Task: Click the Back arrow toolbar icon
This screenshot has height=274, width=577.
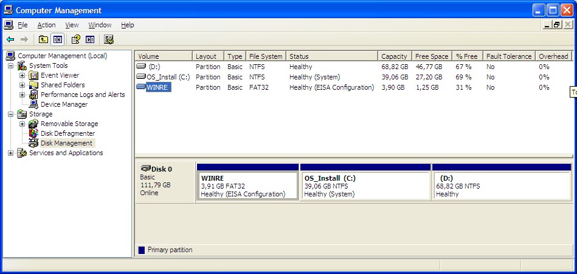Action: click(x=10, y=39)
